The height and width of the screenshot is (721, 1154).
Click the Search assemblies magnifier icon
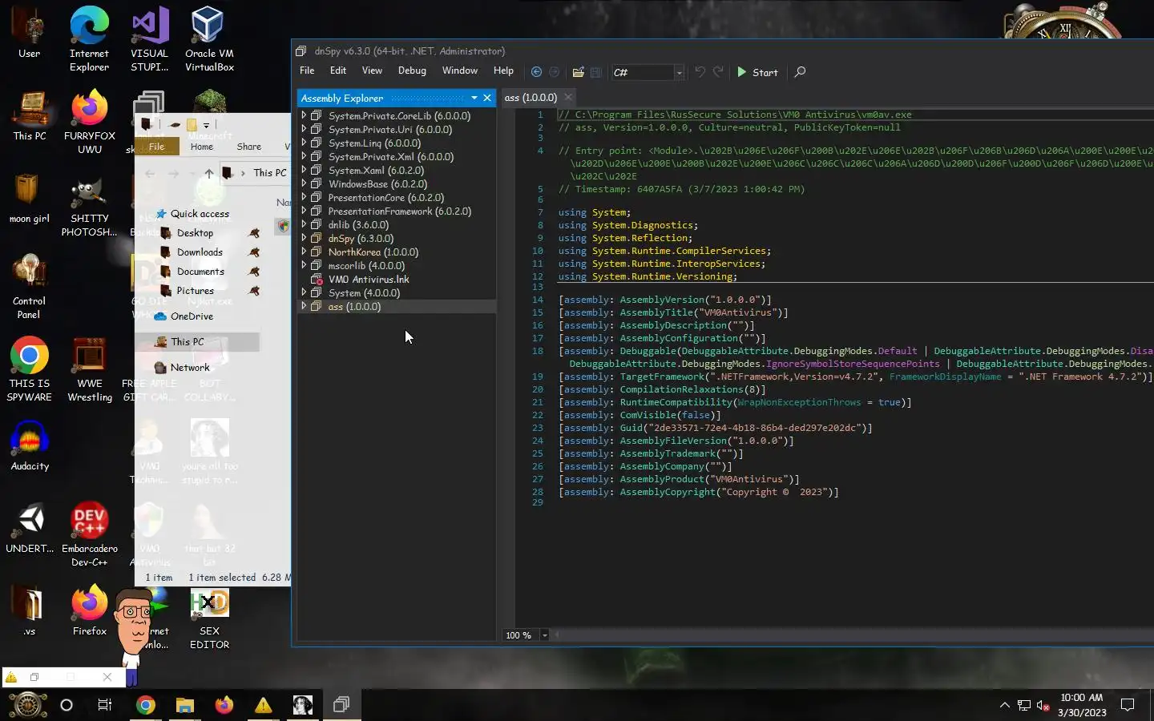coord(800,72)
